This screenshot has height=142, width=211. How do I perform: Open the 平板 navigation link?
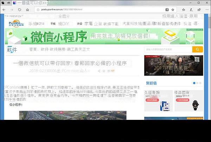click(53, 24)
